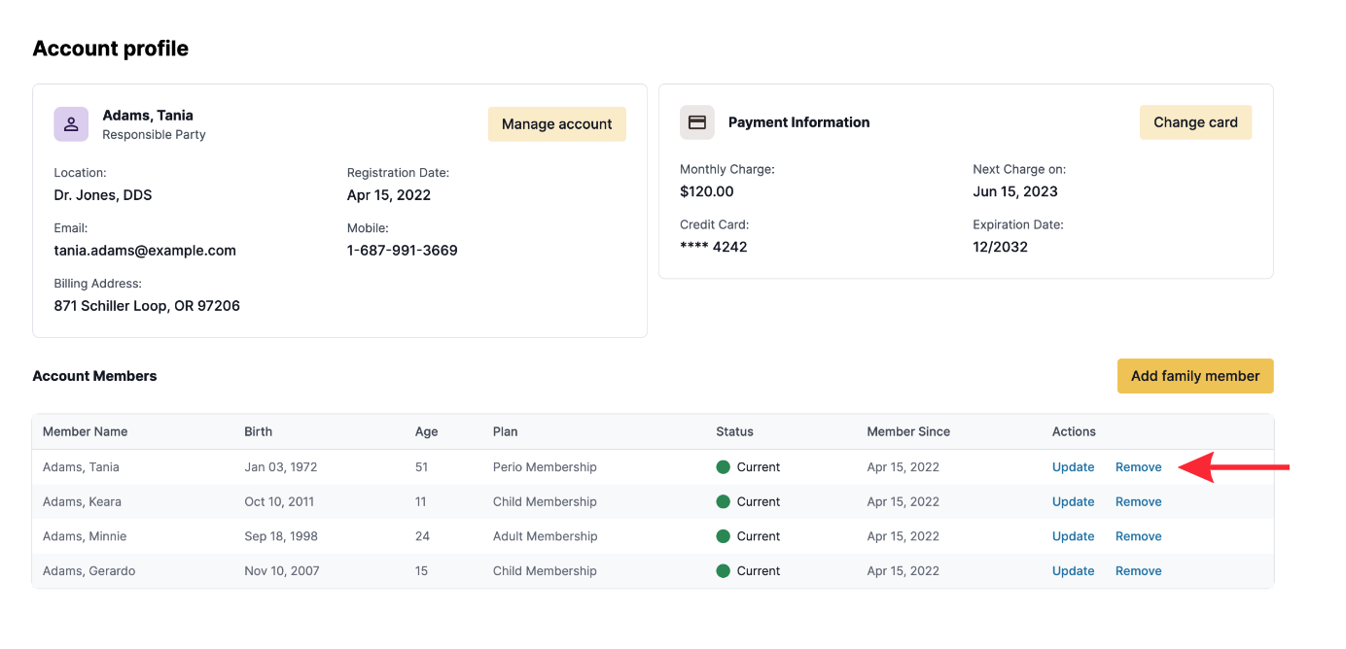Click the Adult Membership plan cell
The height and width of the screenshot is (649, 1346).
click(x=546, y=536)
